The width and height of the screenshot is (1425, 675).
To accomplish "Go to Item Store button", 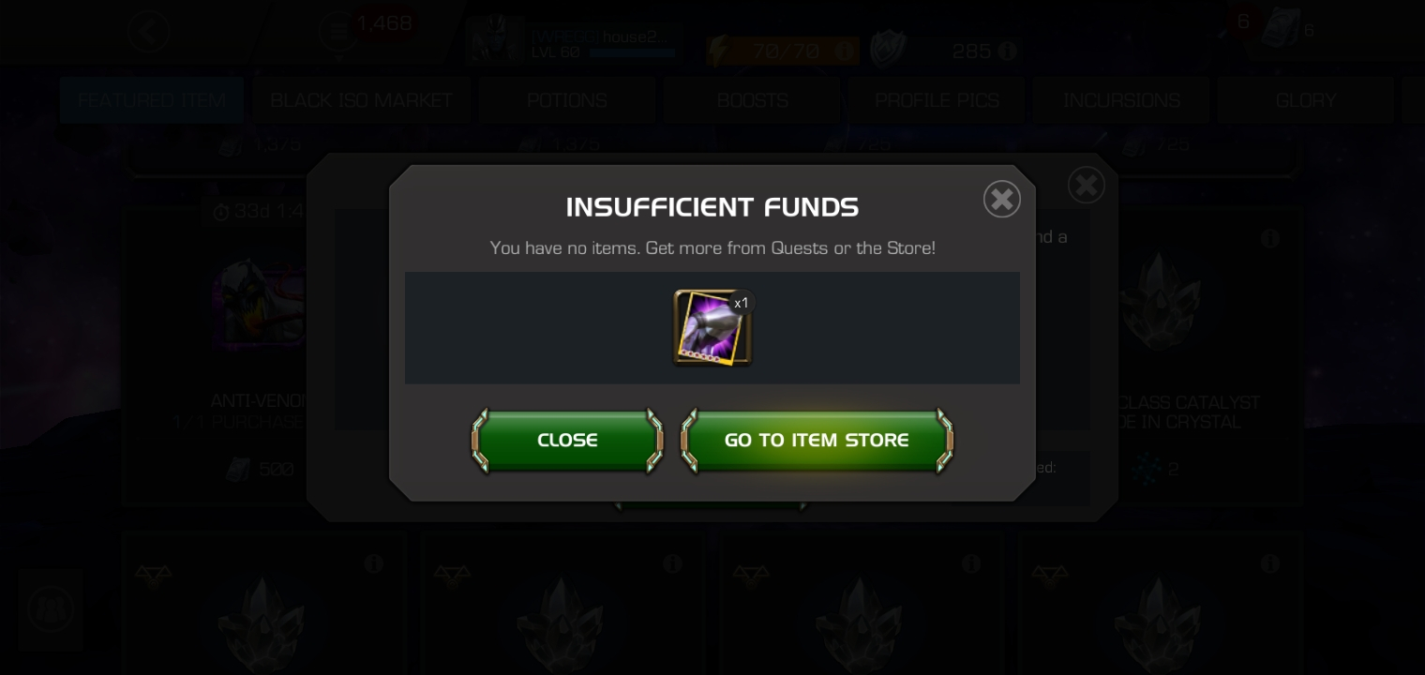I will [x=817, y=440].
